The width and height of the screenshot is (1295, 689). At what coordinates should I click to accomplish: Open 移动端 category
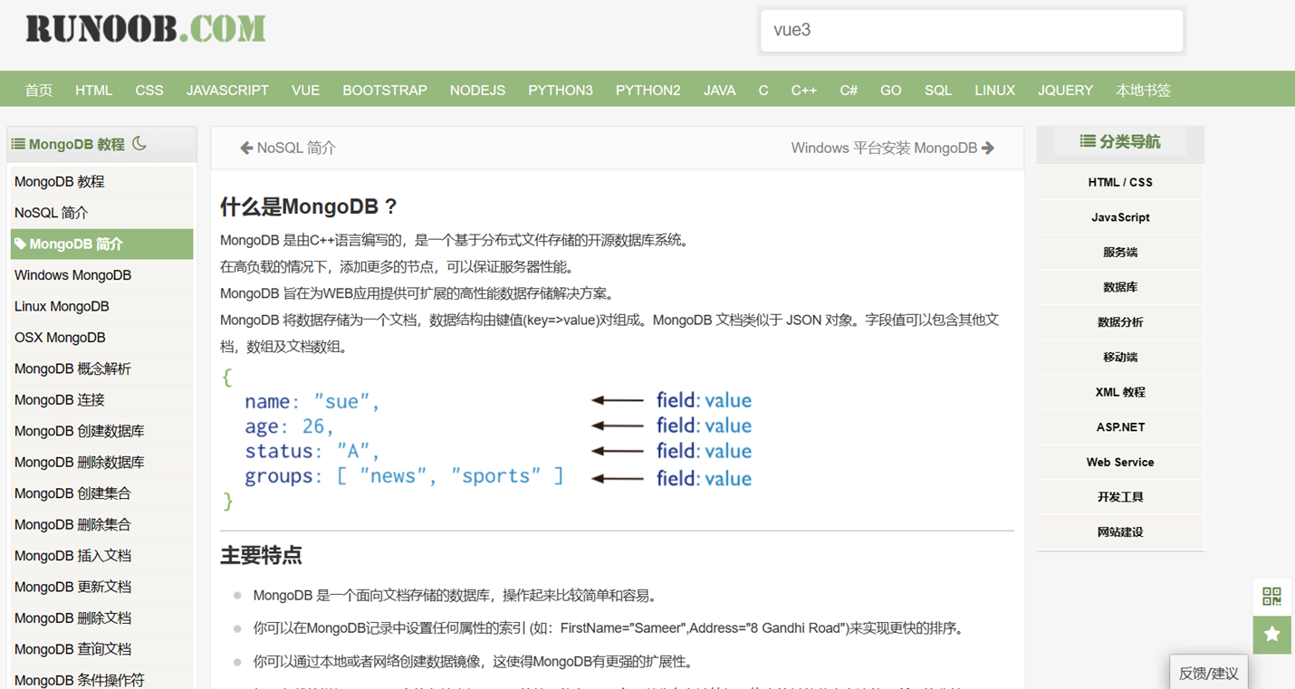tap(1120, 358)
